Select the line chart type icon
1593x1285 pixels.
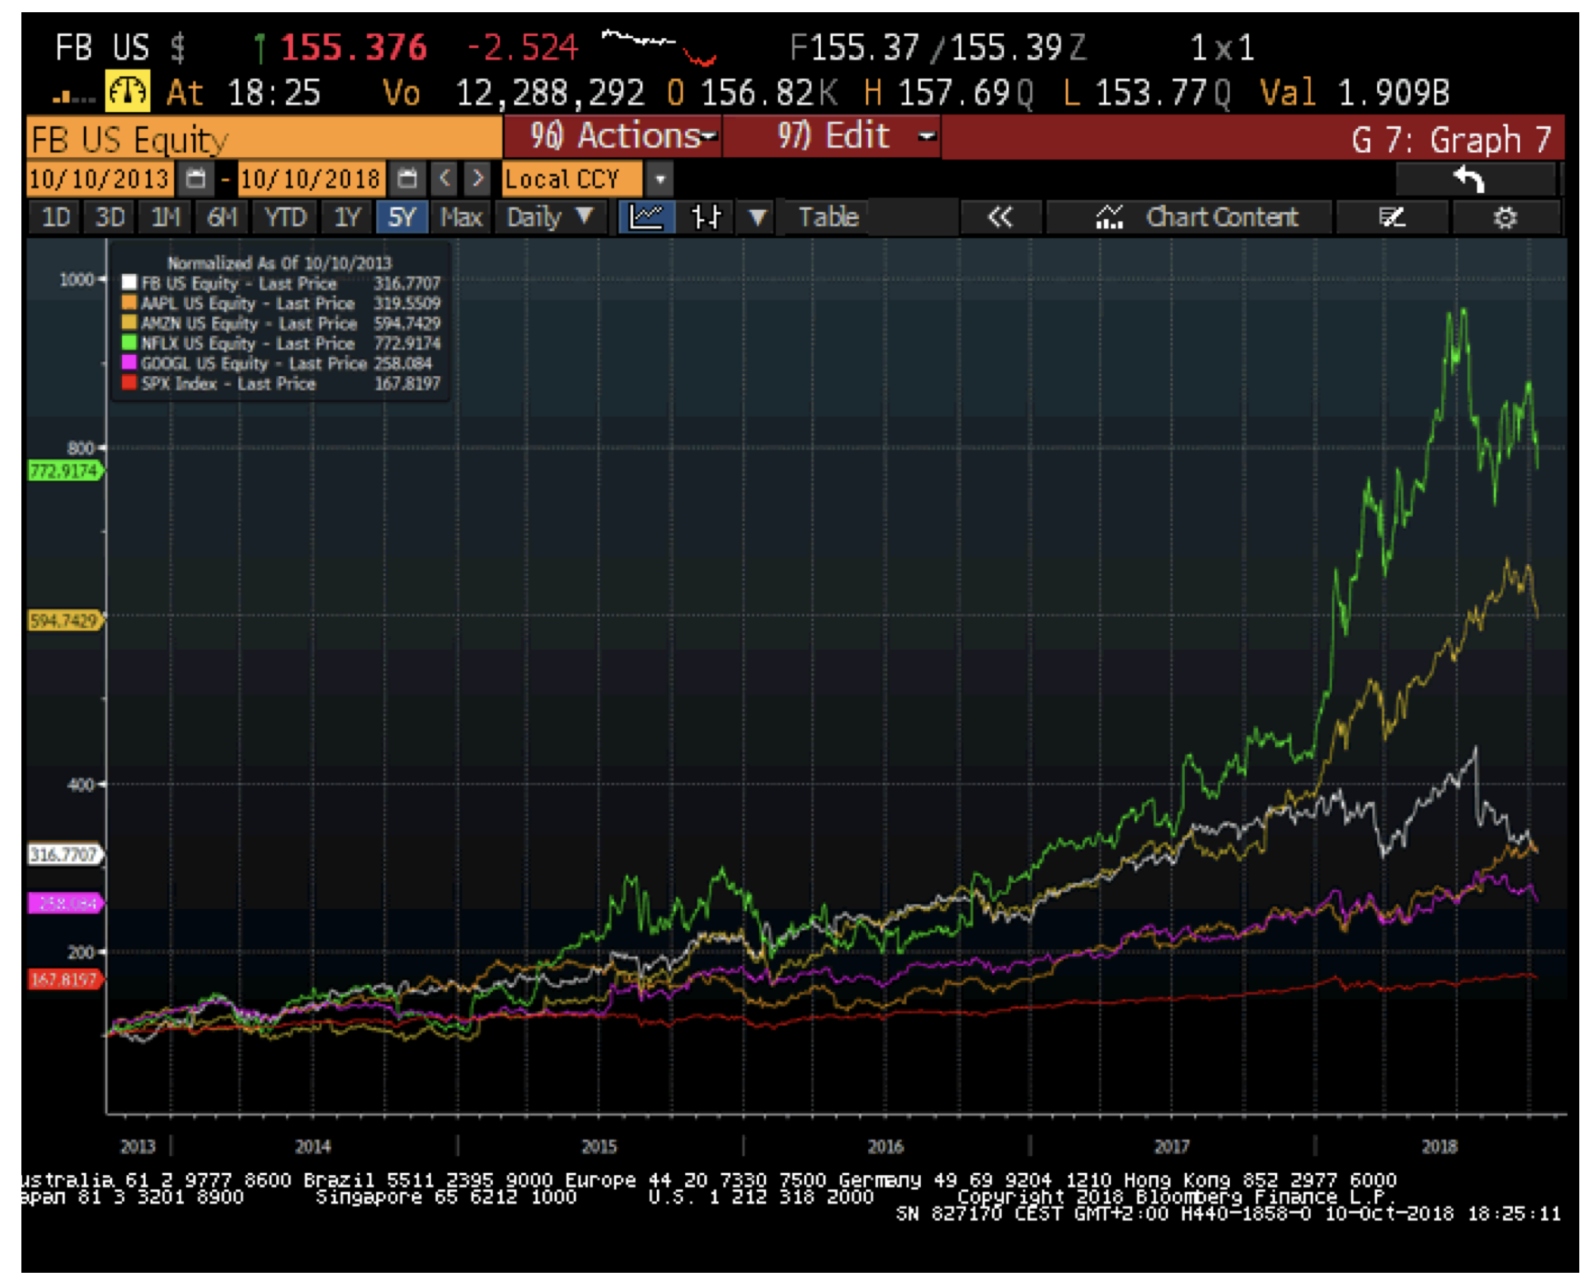(646, 217)
